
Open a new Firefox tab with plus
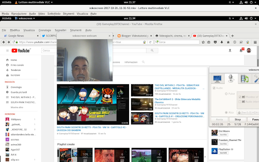232,36
